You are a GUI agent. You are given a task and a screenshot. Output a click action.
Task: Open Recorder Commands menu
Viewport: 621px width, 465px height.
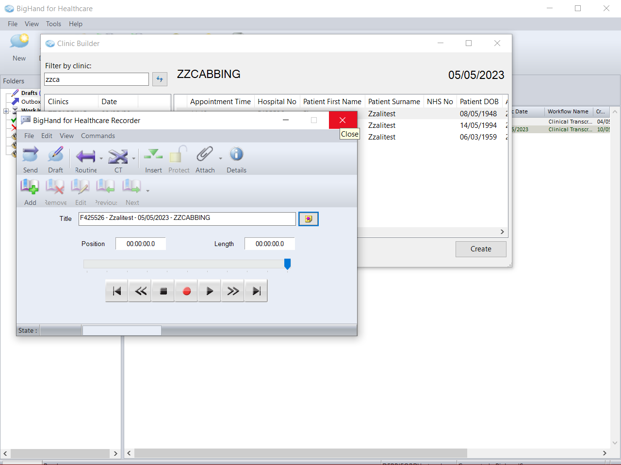pyautogui.click(x=98, y=136)
